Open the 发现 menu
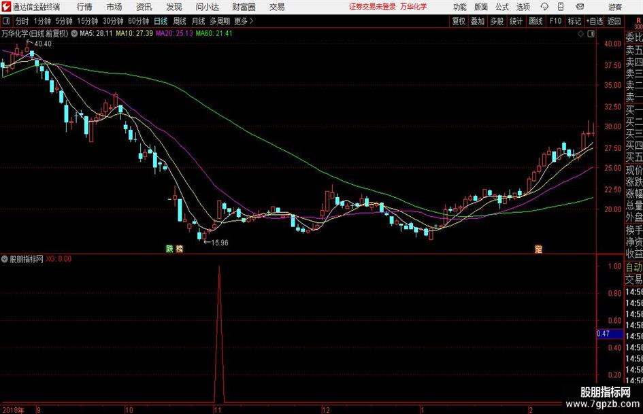Viewport: 643px width, 414px height. pyautogui.click(x=174, y=7)
